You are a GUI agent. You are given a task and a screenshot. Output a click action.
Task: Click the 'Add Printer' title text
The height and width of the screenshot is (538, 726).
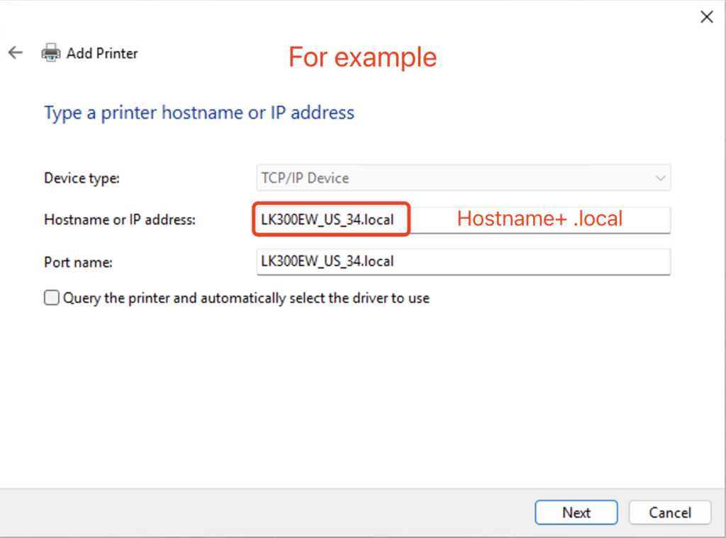pyautogui.click(x=102, y=53)
